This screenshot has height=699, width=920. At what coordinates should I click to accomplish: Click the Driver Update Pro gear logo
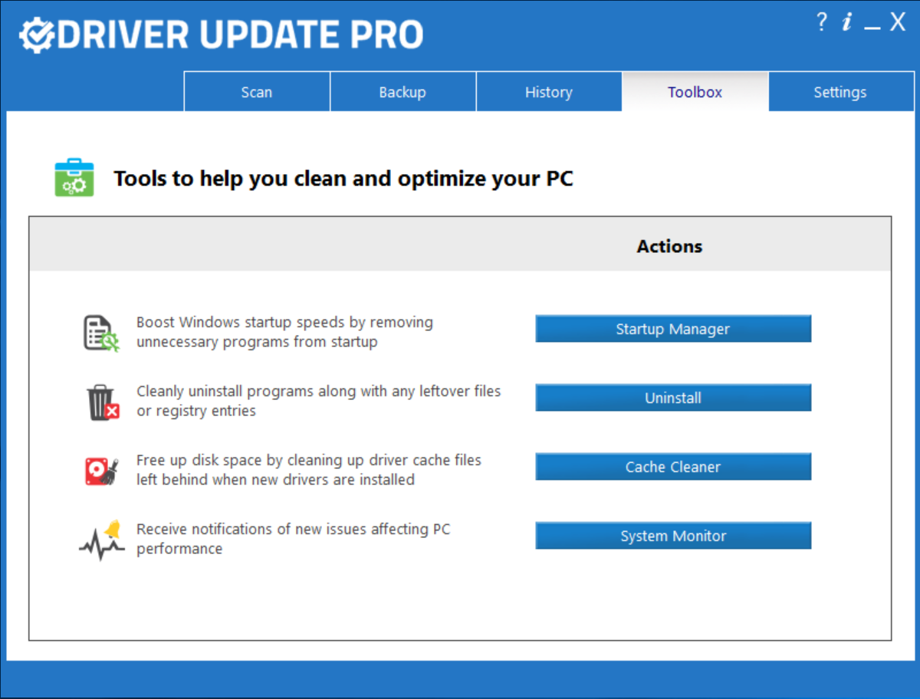point(37,34)
